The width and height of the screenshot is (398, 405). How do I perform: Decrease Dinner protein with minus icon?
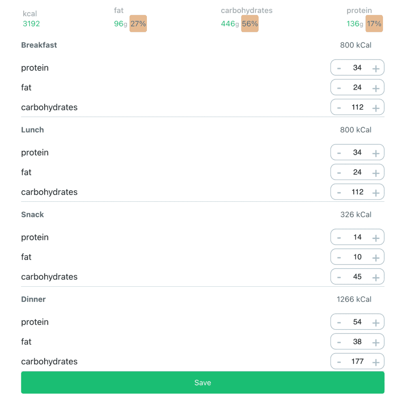[339, 323]
